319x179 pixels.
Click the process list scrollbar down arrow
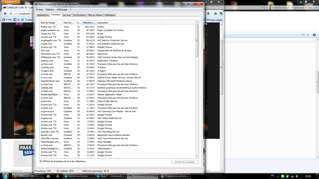[x=197, y=157]
